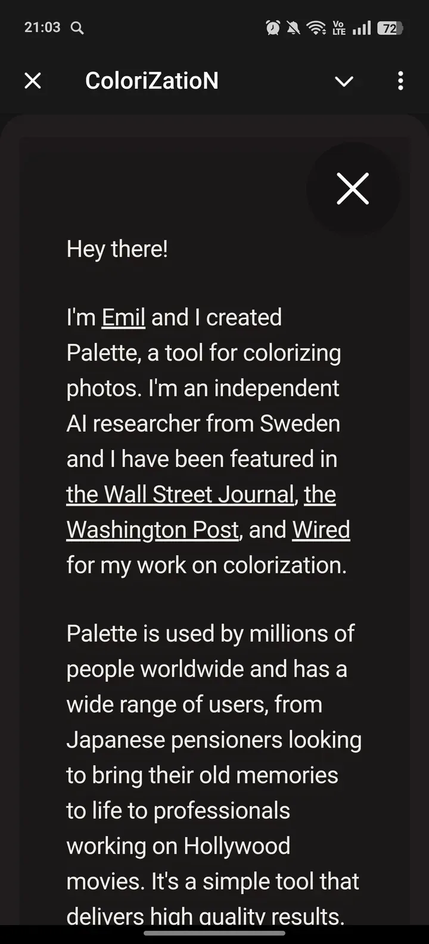Open the Wired article link
This screenshot has width=429, height=944.
point(321,529)
